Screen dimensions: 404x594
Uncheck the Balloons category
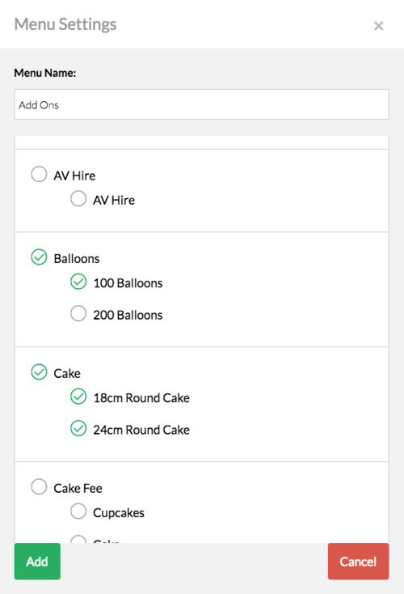(39, 257)
